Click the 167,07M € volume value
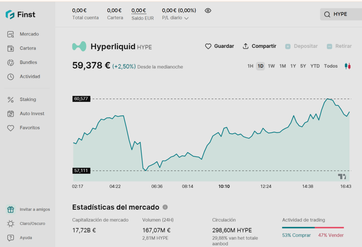This screenshot has width=362, height=247. point(156,230)
